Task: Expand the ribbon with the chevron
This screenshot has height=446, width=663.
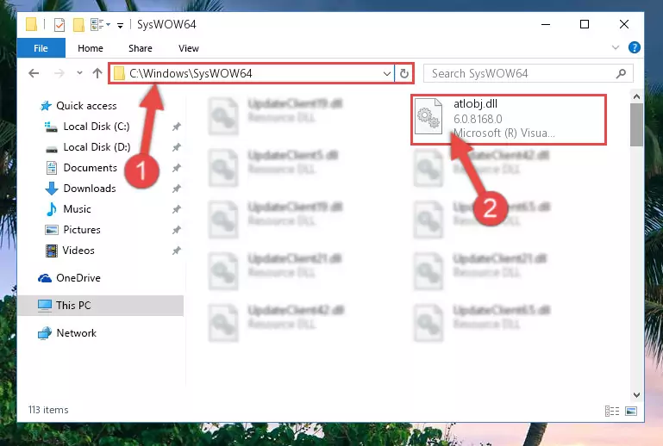Action: (616, 47)
